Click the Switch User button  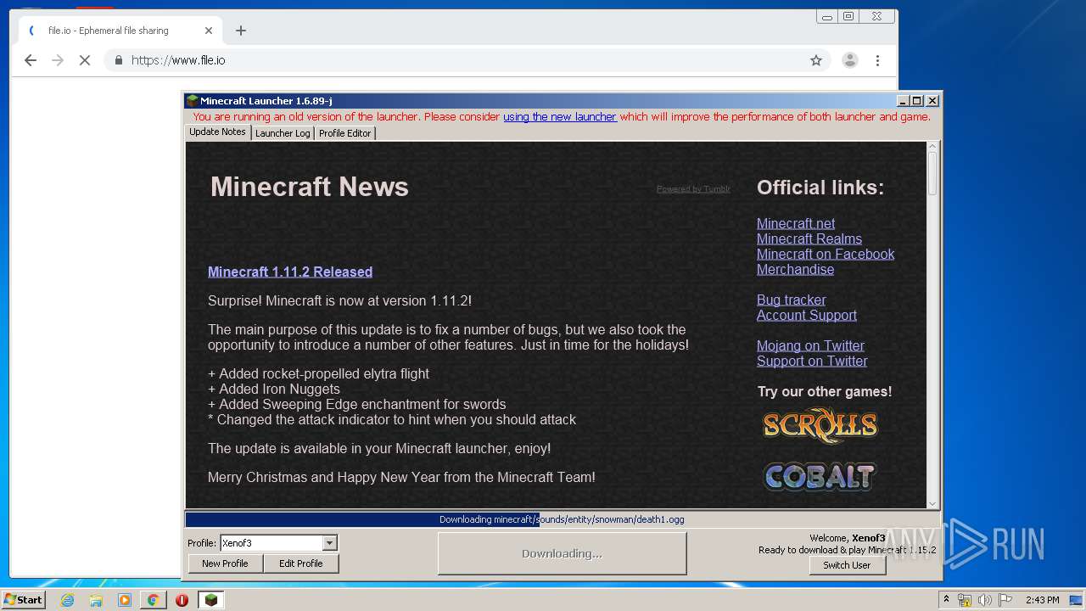click(847, 565)
